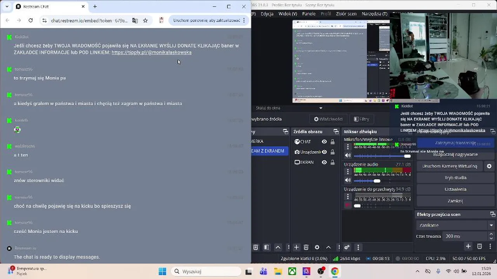Remove the selected scene with the scenes trash icon
Screen dimensions: 497x279
point(256,247)
